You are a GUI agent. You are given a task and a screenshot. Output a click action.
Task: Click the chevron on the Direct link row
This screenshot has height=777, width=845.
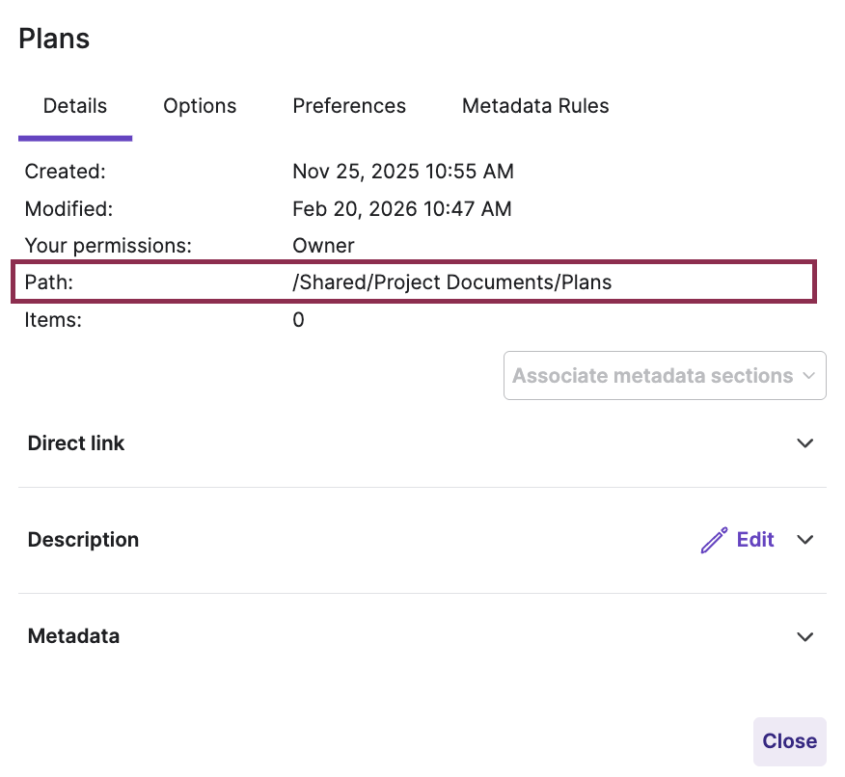[805, 442]
